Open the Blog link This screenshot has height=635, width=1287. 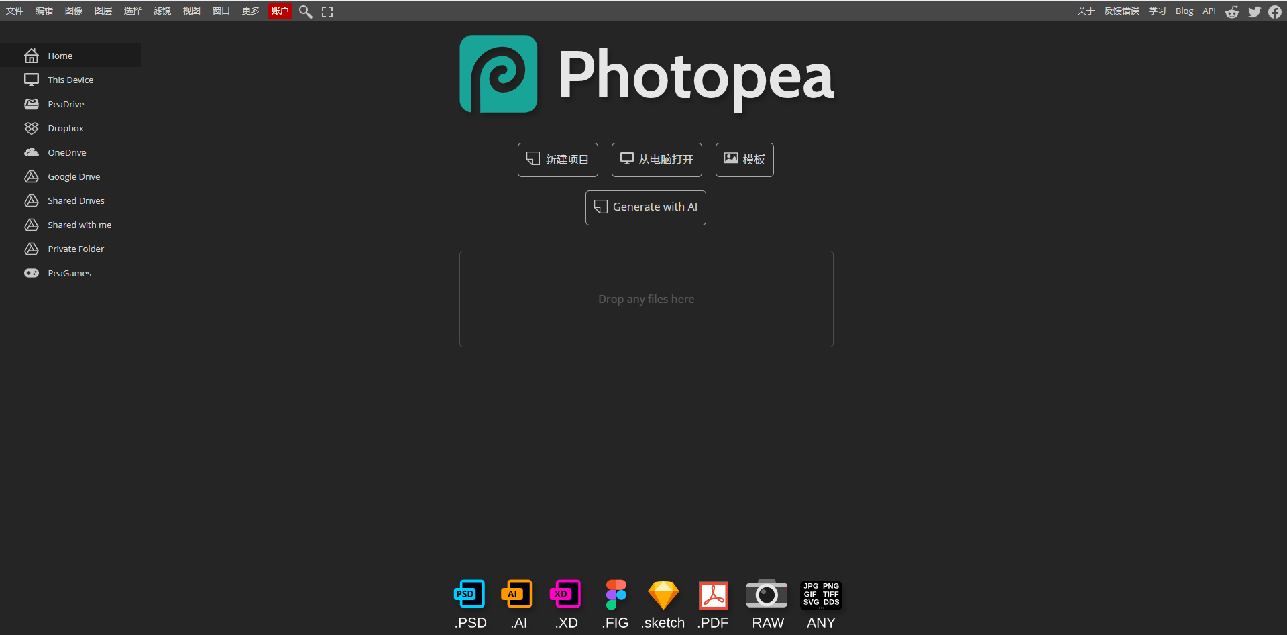pos(1184,11)
